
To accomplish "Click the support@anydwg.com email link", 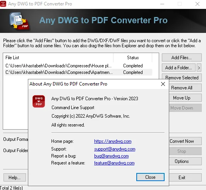I will click(x=115, y=149).
